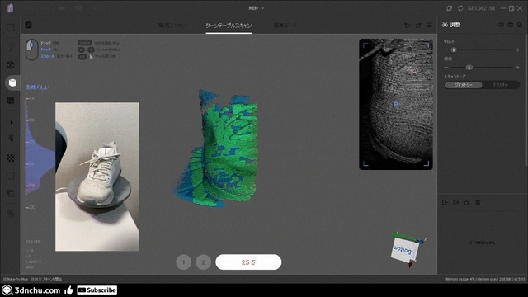Switch to the tab left of ターンテーブルスキャン

(x=172, y=26)
